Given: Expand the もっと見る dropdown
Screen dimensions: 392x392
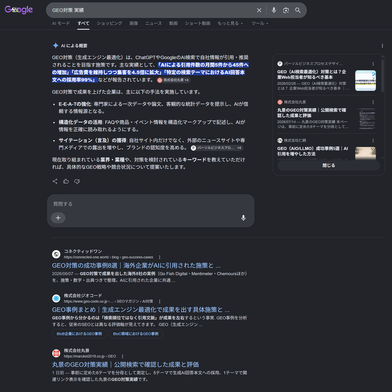Looking at the screenshot, I should (230, 23).
